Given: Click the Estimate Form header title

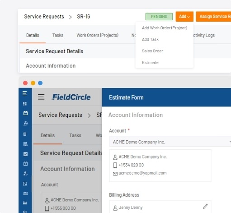Looking at the screenshot, I should coord(126,97).
